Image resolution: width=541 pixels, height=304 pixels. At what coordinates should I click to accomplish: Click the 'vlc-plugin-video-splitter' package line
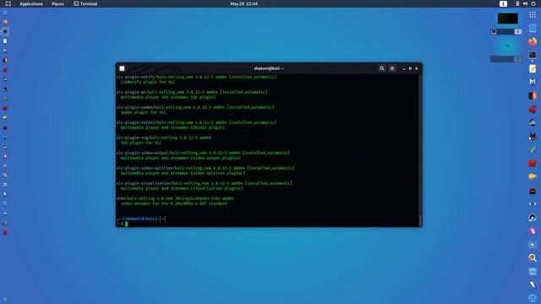click(x=205, y=168)
